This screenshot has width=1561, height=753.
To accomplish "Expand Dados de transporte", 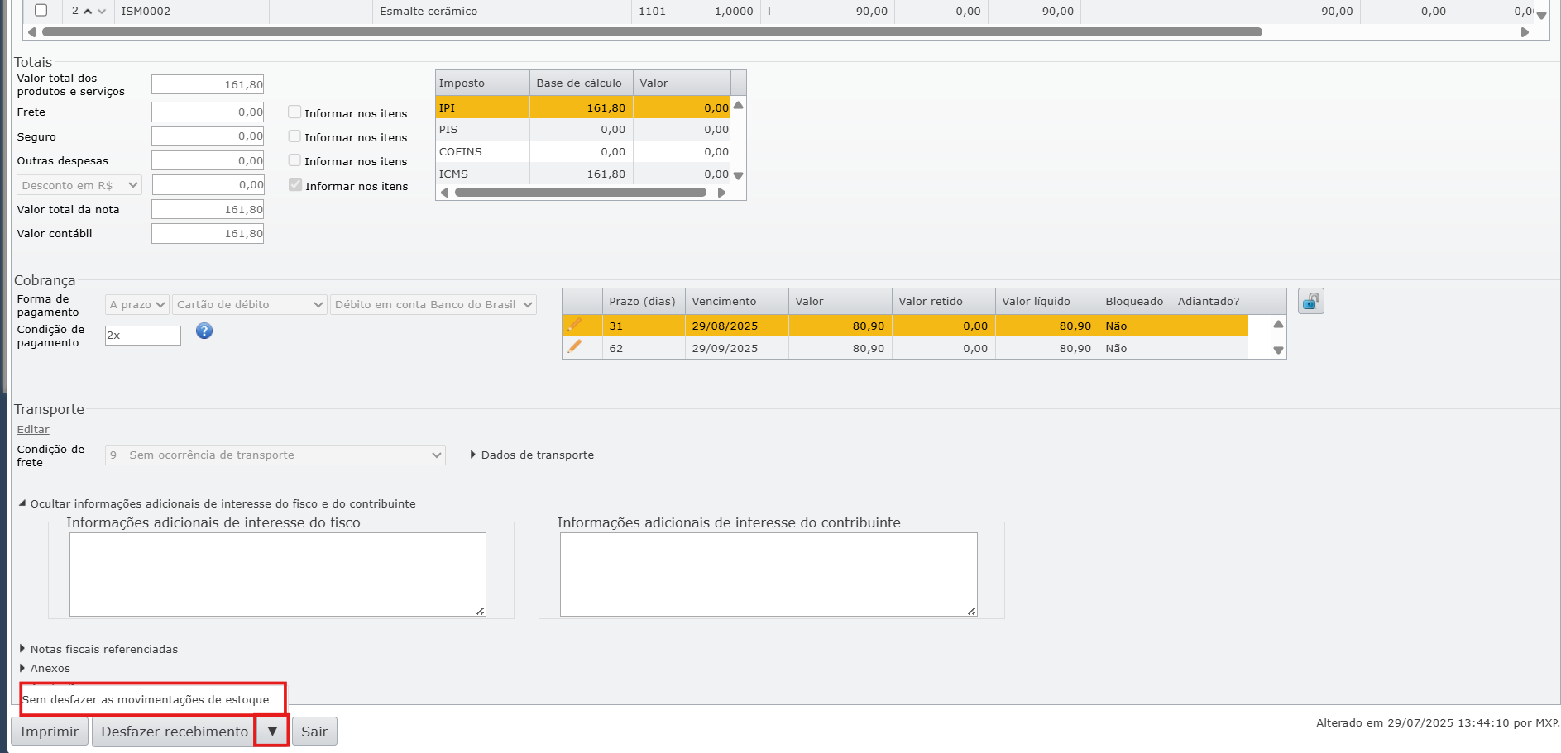I will coord(532,455).
